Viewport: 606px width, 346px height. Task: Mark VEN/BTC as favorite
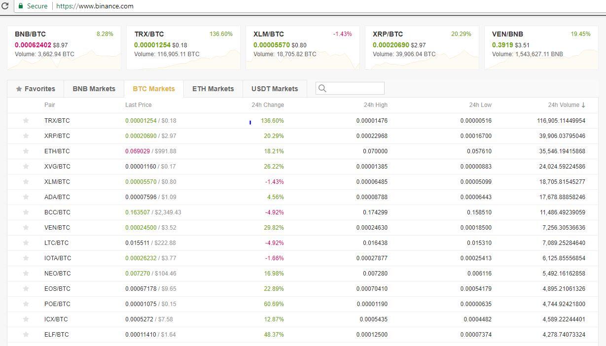pyautogui.click(x=26, y=227)
